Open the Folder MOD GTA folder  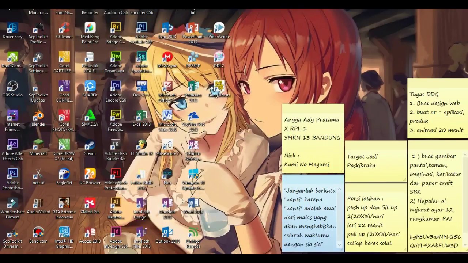click(141, 179)
